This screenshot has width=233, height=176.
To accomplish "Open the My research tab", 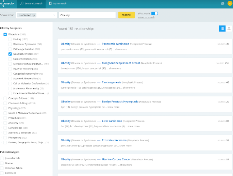I will pos(58,3).
